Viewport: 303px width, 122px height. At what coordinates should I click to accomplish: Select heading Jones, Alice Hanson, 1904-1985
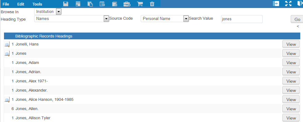44,100
